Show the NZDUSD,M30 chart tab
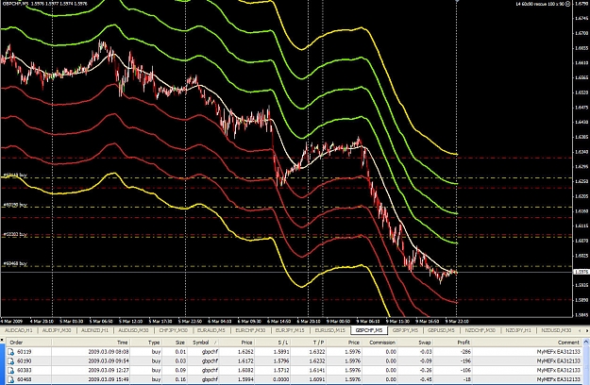590x385 pixels. click(x=556, y=330)
